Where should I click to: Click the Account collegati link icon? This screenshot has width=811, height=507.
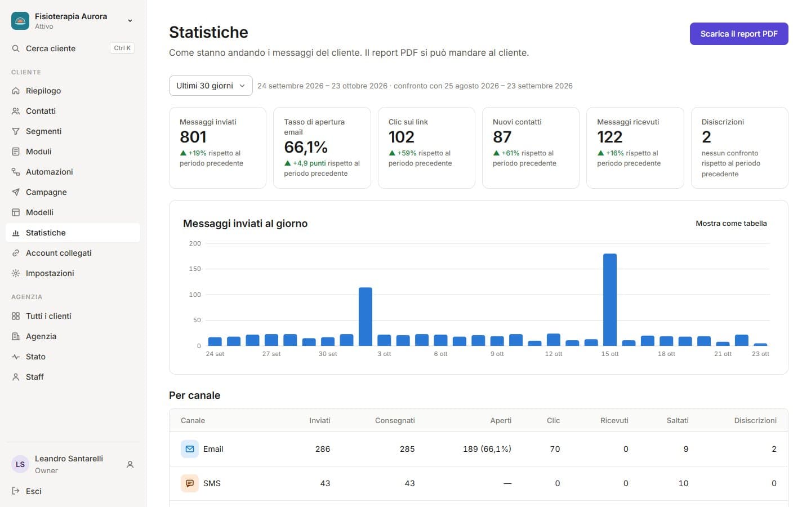point(16,253)
